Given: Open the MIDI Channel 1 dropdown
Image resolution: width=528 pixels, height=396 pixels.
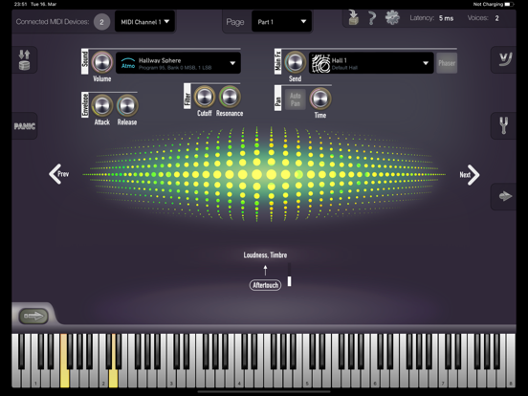Looking at the screenshot, I should pos(144,22).
